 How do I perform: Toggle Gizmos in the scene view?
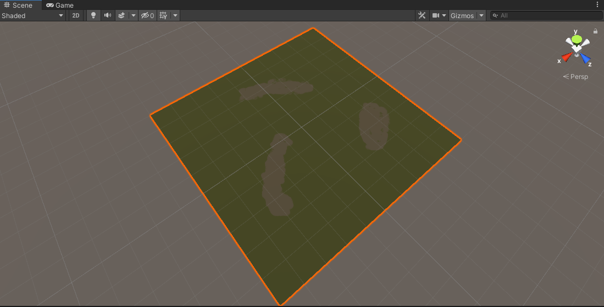(462, 15)
